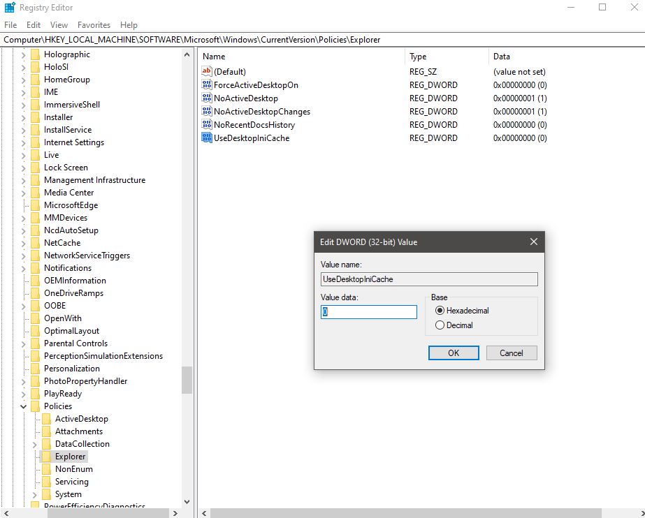The width and height of the screenshot is (645, 518).
Task: Click inside the Value data field
Action: (x=368, y=311)
